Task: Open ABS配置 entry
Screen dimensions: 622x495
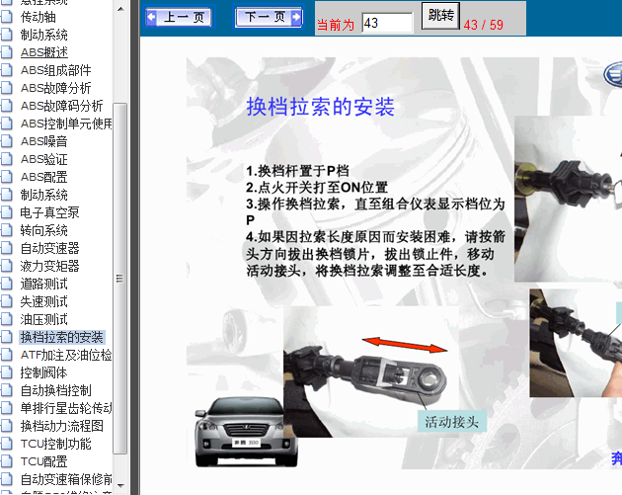Action: click(44, 177)
